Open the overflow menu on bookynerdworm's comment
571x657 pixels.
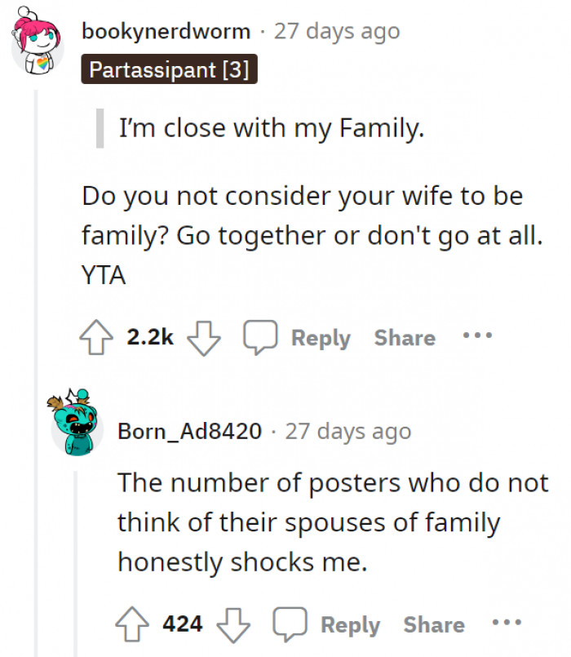[x=476, y=336]
